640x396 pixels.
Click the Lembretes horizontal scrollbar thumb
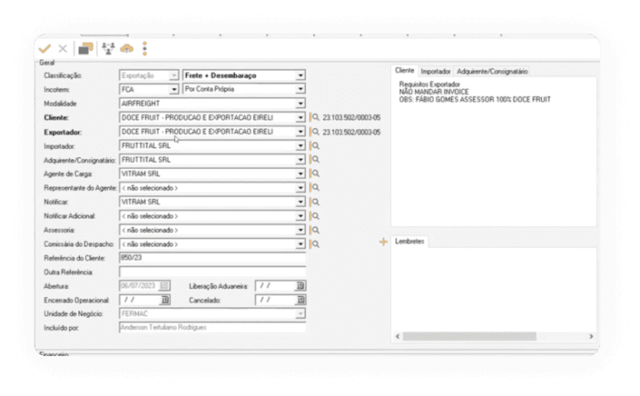coord(469,337)
